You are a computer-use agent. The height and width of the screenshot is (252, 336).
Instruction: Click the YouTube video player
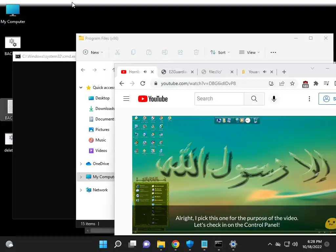pyautogui.click(x=234, y=175)
